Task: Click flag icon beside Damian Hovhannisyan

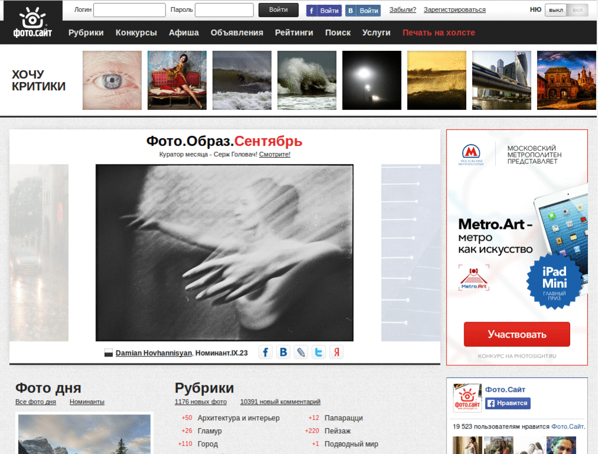Action: click(x=109, y=353)
